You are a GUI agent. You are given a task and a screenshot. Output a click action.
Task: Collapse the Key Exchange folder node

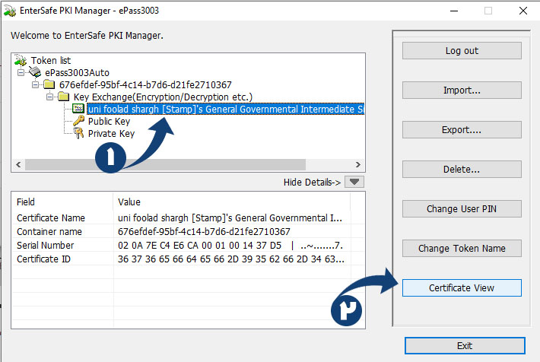click(x=49, y=97)
